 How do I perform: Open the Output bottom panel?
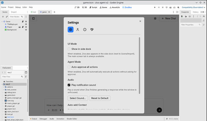click(34, 119)
